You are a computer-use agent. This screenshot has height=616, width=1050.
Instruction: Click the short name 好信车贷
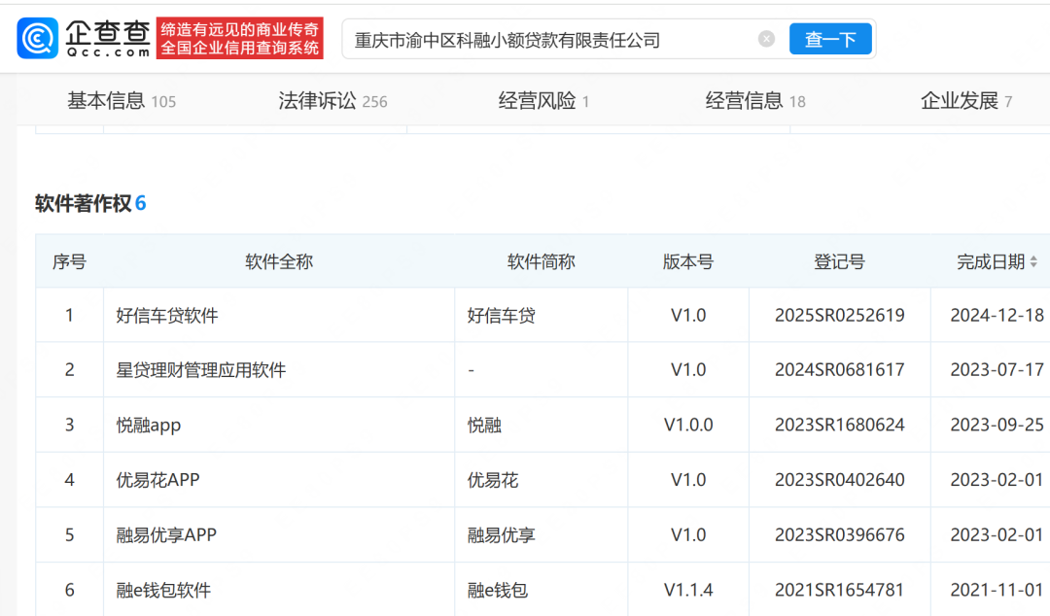502,316
